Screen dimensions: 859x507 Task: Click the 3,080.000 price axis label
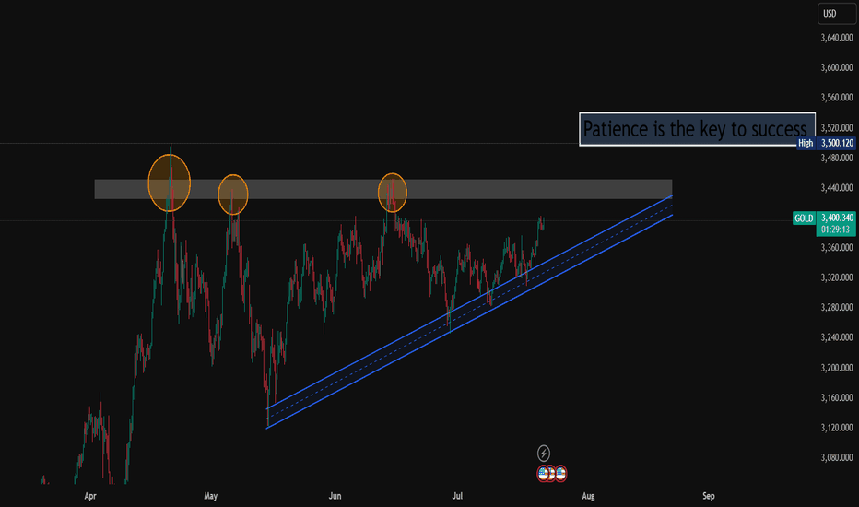pyautogui.click(x=837, y=457)
